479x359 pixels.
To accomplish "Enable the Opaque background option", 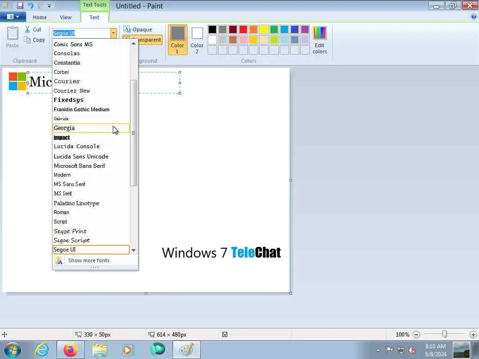I will pos(138,29).
